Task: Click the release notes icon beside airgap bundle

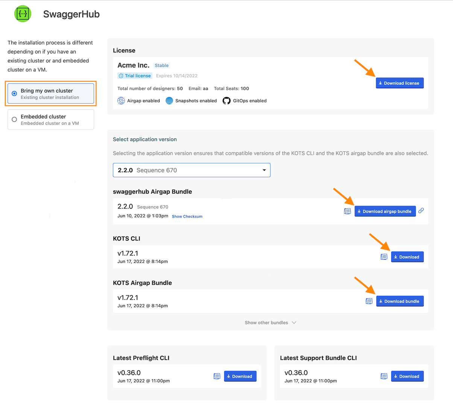Action: [x=347, y=211]
